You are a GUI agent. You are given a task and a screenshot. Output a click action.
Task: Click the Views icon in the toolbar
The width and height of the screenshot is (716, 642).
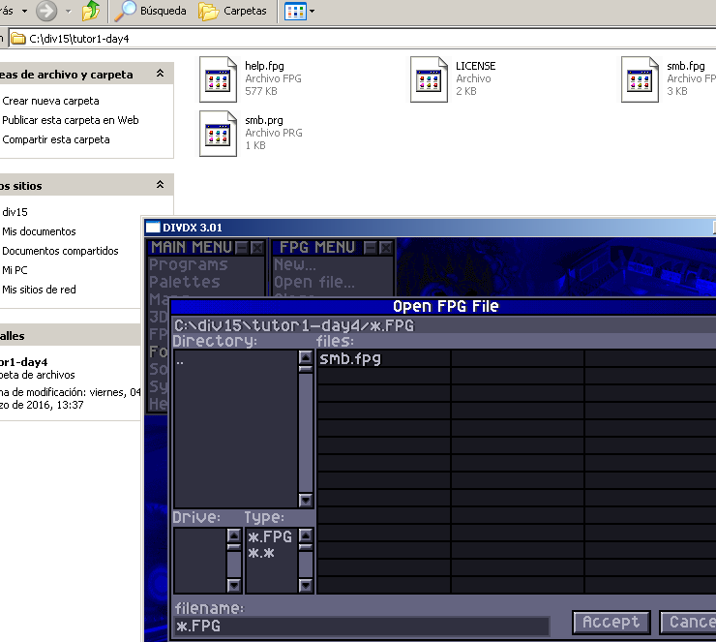point(295,12)
